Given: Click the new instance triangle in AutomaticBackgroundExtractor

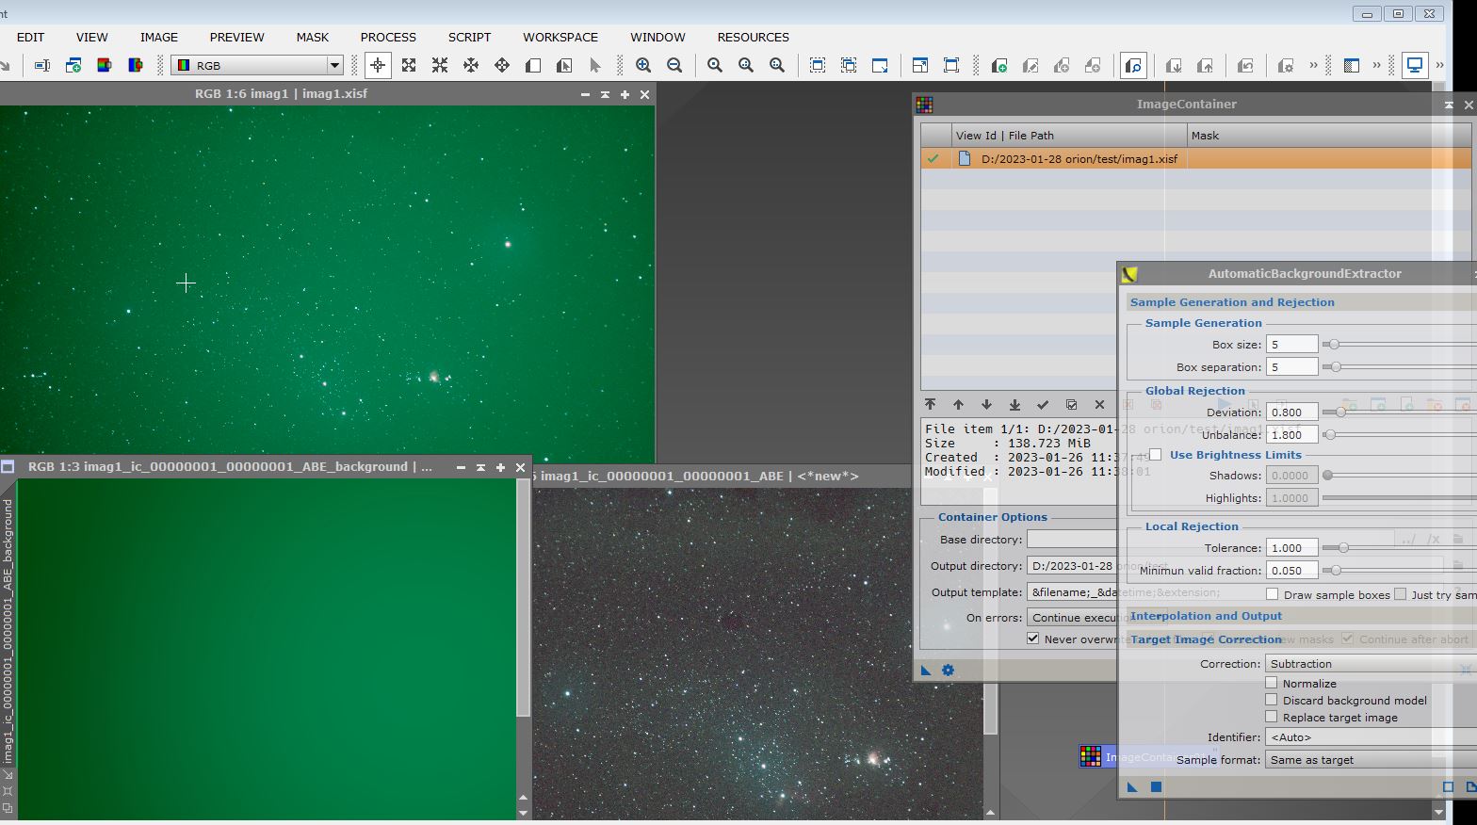Looking at the screenshot, I should pyautogui.click(x=1132, y=786).
